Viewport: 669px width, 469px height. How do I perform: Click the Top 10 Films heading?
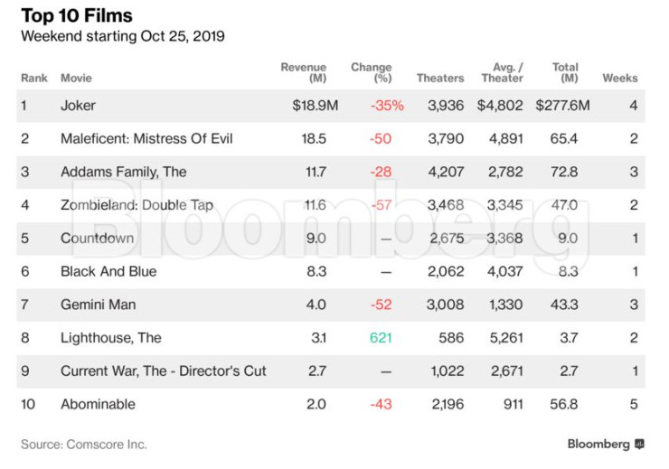coord(77,16)
